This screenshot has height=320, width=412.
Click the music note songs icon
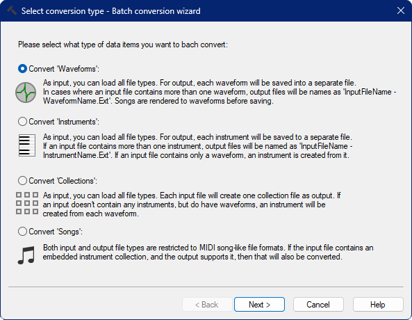[26, 255]
